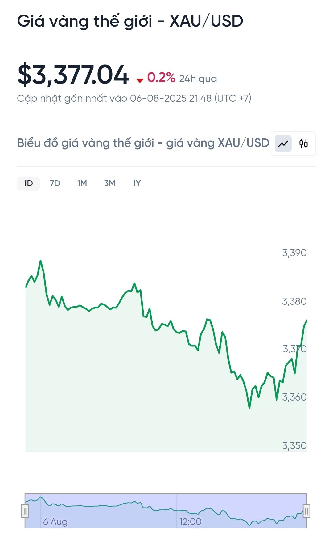Switch to candlestick chart view
This screenshot has width=333, height=544.
point(303,143)
